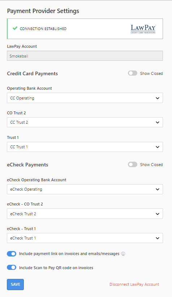The image size is (172, 297).
Task: Click the chevron arrow on CC Operating field
Action: 158,98
